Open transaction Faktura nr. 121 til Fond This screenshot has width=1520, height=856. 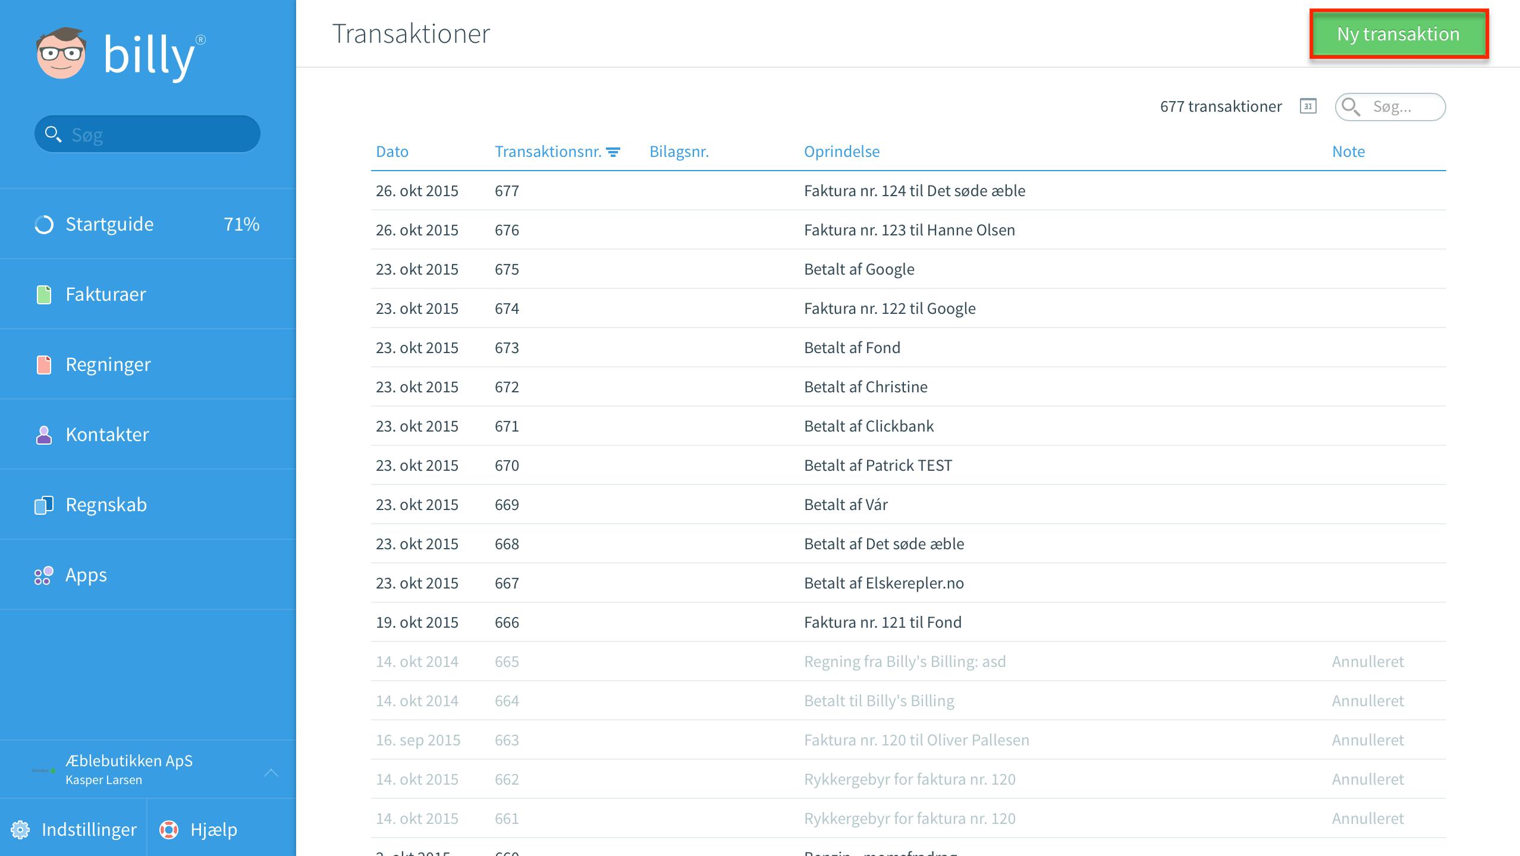tap(909, 622)
